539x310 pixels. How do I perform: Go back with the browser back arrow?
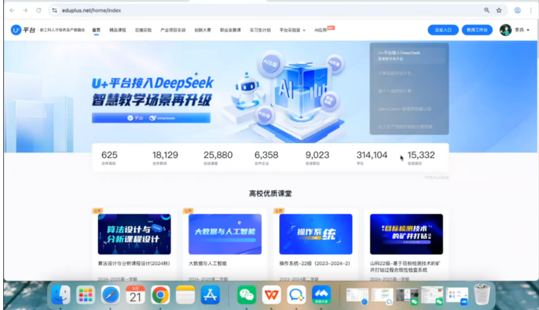[x=12, y=10]
